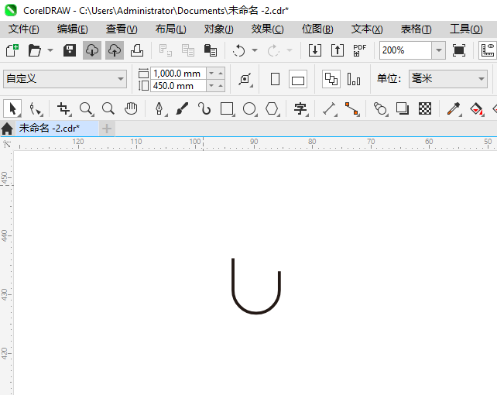
Task: Click the Home welcome screen icon
Action: [7, 129]
